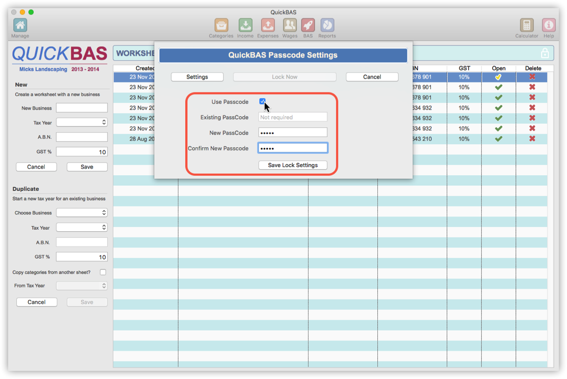Open the Categories toolbar icon

pyautogui.click(x=221, y=25)
